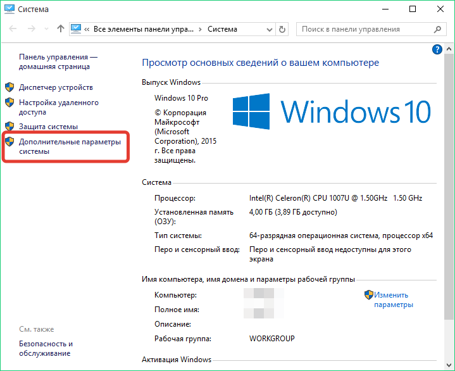Open the recent locations dropdown arrow
Screen dimensions: 455x371
tap(46, 29)
